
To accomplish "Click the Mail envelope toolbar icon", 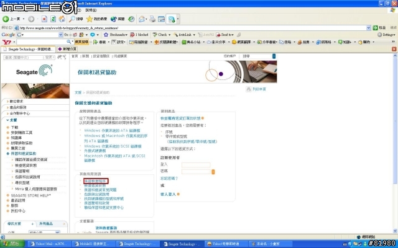I will coord(142,19).
